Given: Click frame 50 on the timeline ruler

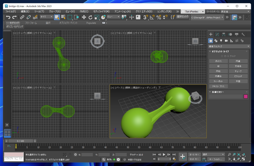Looking at the screenshot, I should (128, 147).
